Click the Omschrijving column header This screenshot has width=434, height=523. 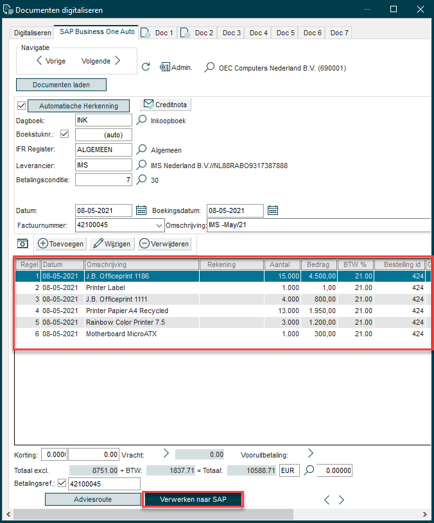(x=142, y=264)
